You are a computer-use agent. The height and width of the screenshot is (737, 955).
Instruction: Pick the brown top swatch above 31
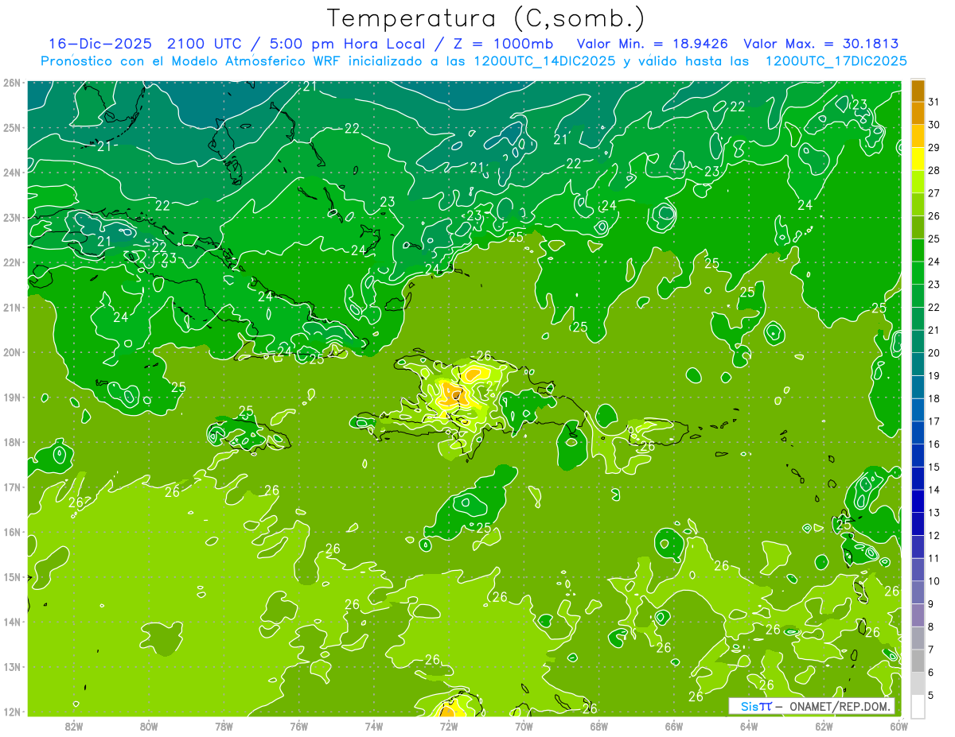(918, 91)
